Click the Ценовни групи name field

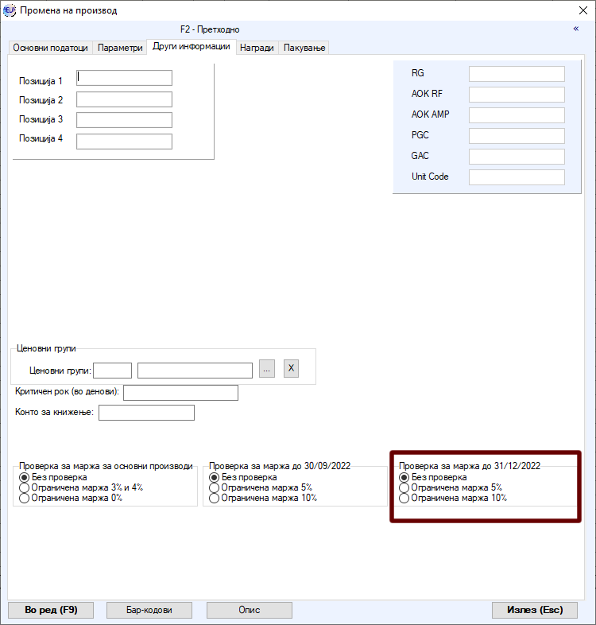click(195, 371)
